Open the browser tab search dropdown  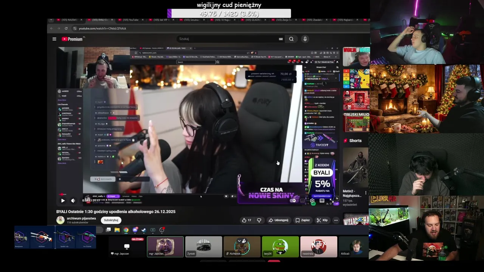[x=51, y=20]
